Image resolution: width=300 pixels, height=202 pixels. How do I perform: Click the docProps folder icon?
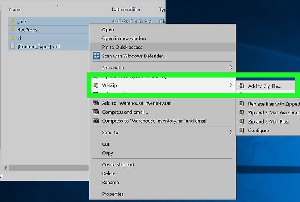pyautogui.click(x=13, y=29)
